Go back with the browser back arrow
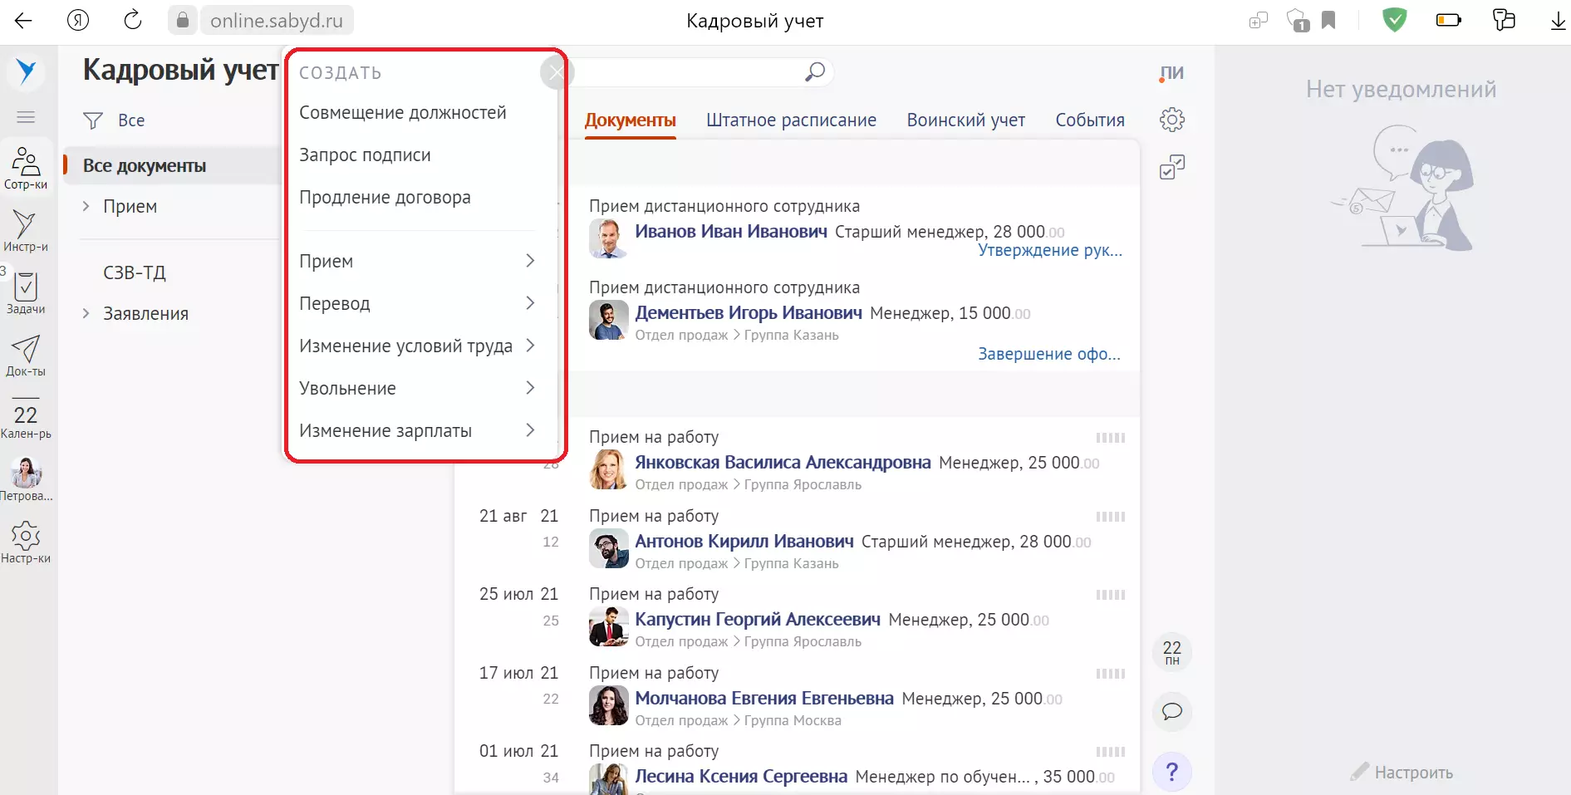Viewport: 1571px width, 795px height. 23,21
